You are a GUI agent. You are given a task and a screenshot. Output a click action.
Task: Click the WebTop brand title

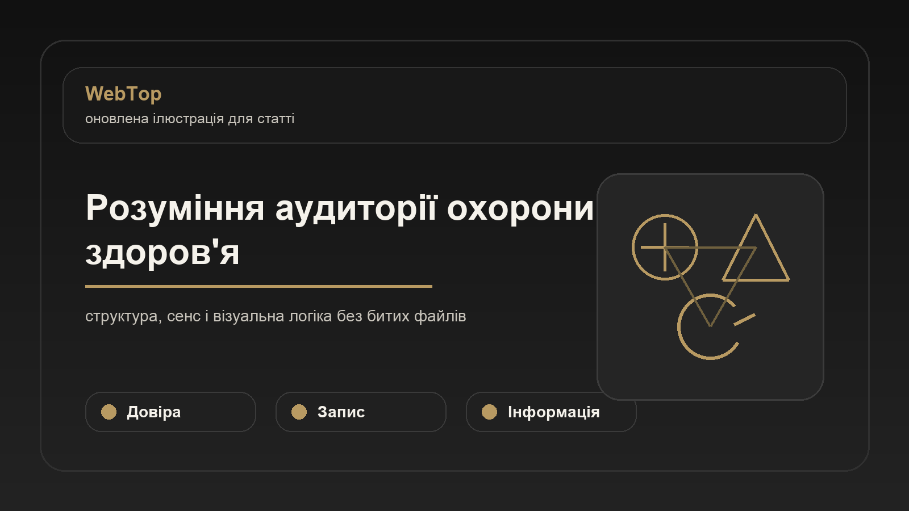coord(123,94)
